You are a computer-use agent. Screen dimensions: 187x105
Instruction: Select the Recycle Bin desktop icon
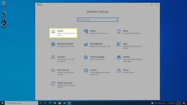click(3, 4)
